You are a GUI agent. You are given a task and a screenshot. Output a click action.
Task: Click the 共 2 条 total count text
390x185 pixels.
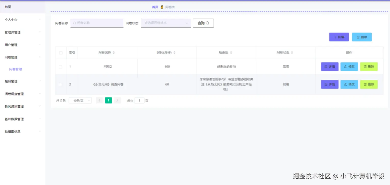(x=61, y=101)
